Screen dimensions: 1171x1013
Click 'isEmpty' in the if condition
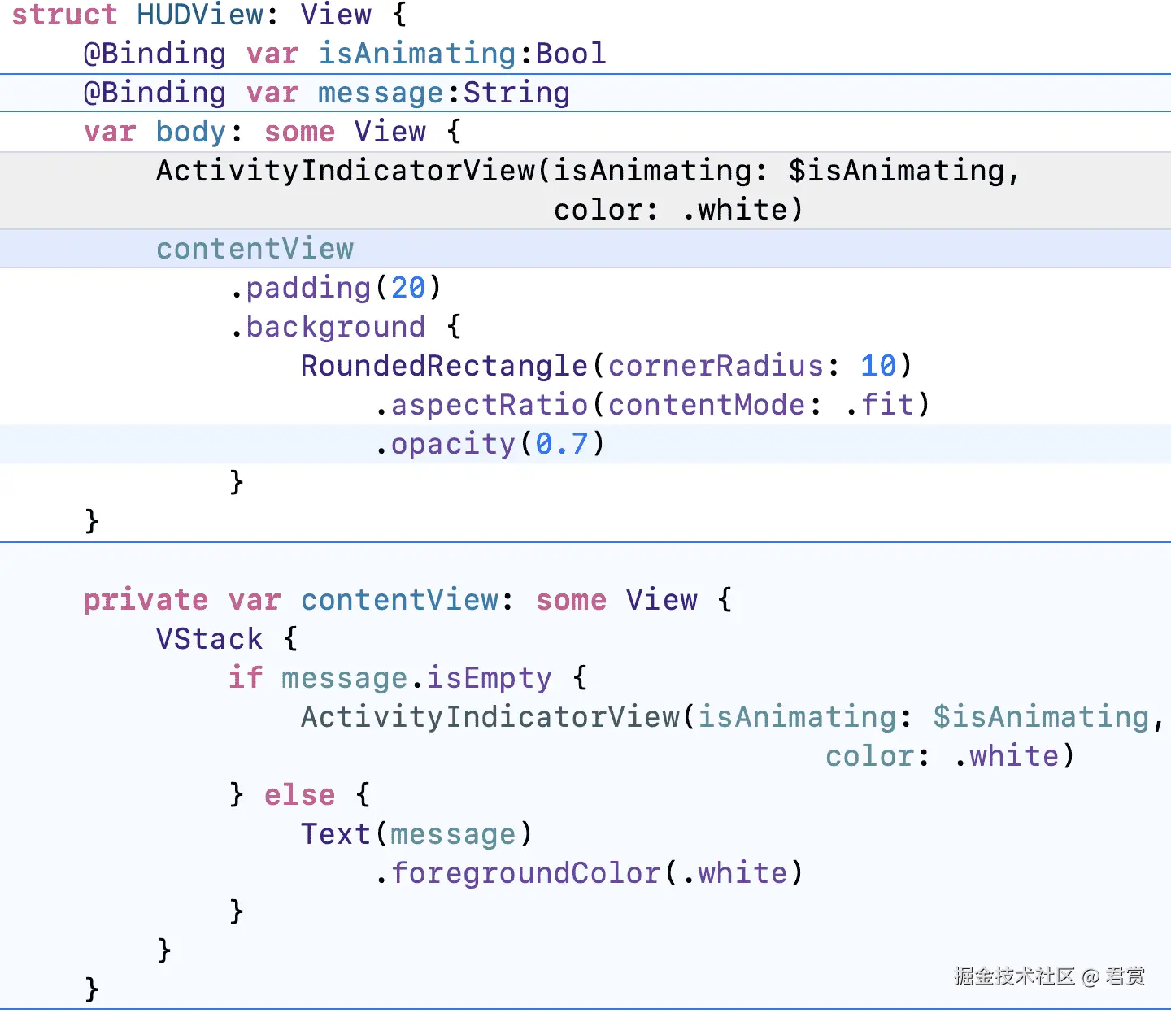pos(490,678)
